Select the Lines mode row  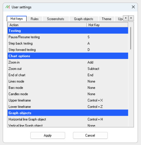[x=68, y=81]
